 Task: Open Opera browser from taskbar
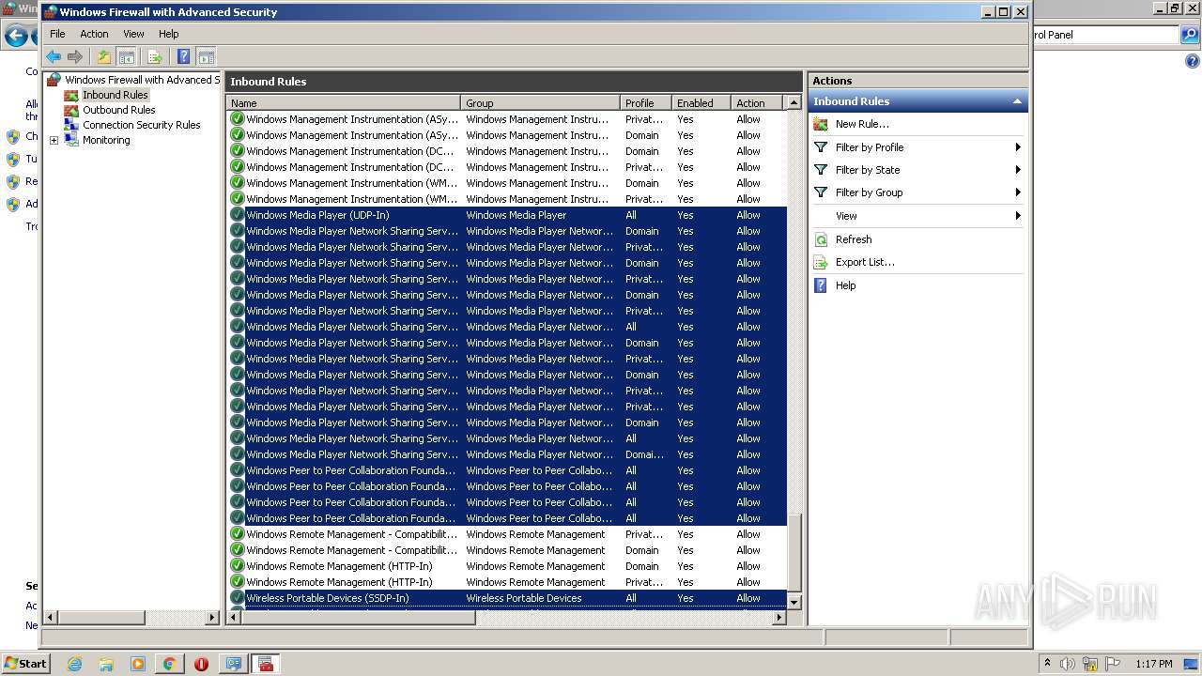point(201,664)
